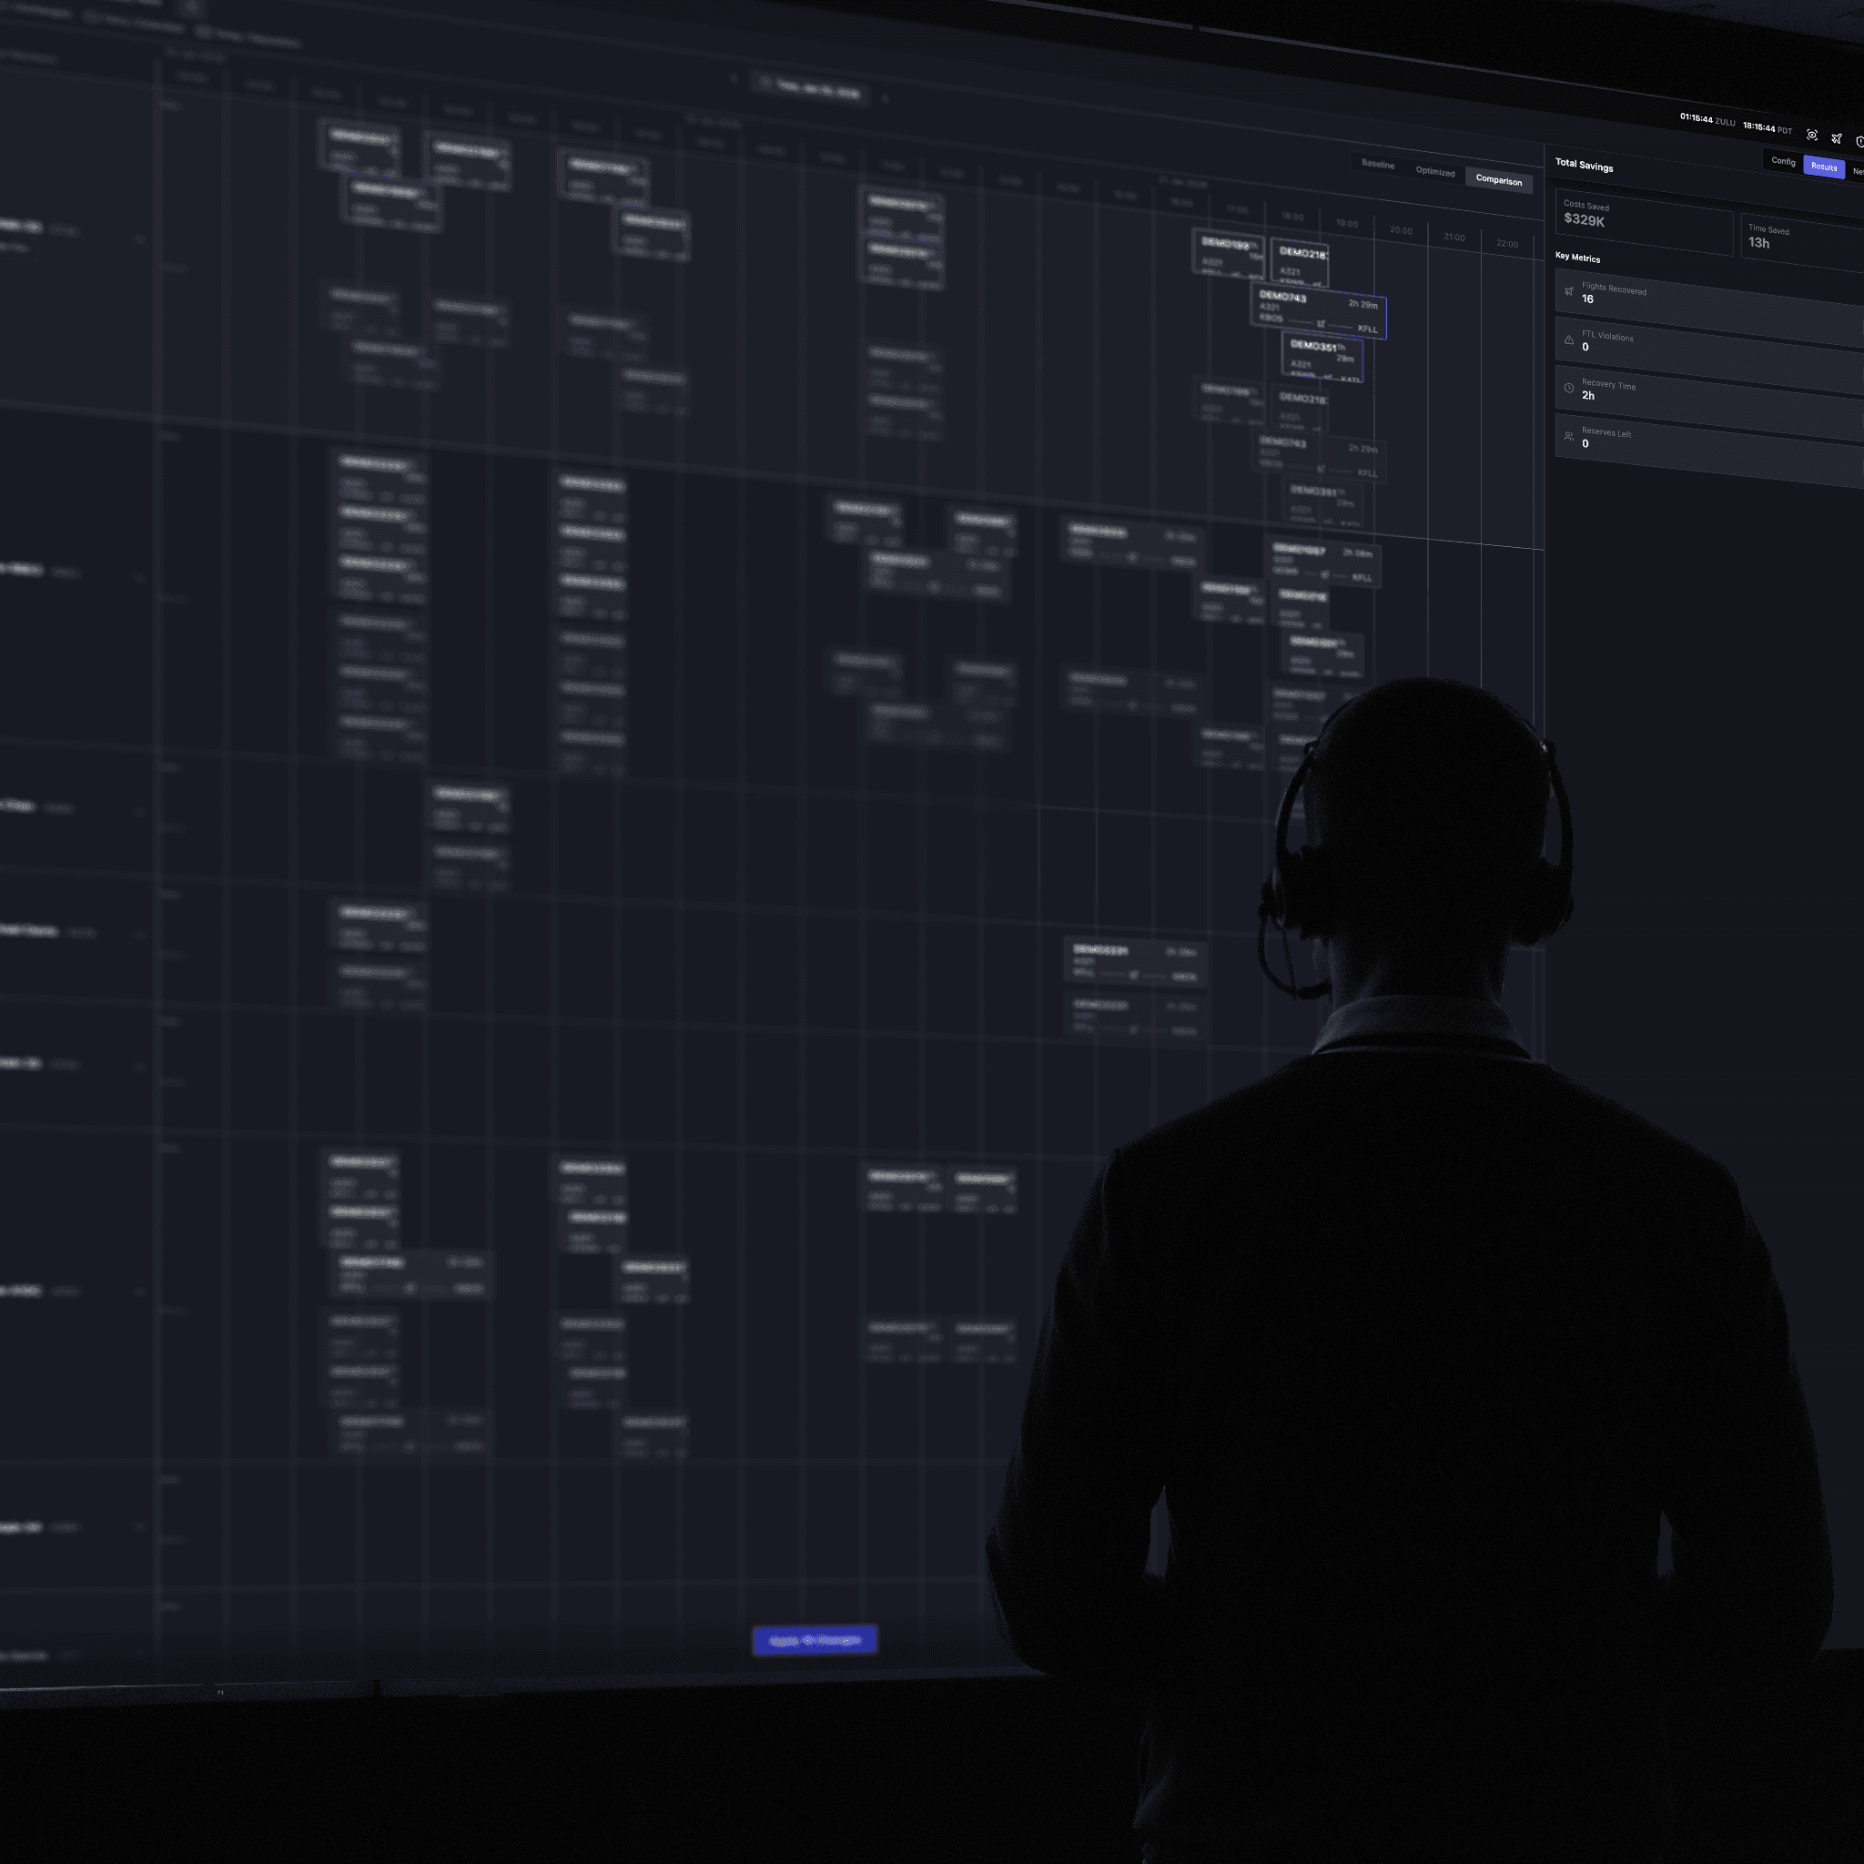Select the Comparison view toggle
Image resolution: width=1864 pixels, height=1864 pixels.
(1498, 180)
